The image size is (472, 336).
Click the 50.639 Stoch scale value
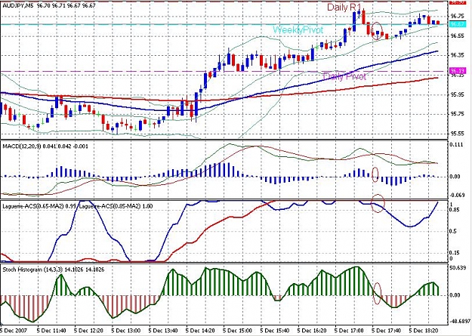(x=458, y=268)
